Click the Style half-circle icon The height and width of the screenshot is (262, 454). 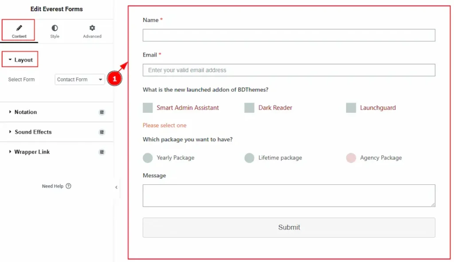pyautogui.click(x=55, y=28)
